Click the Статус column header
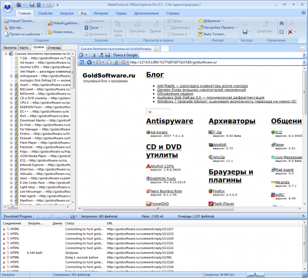 [85, 224]
